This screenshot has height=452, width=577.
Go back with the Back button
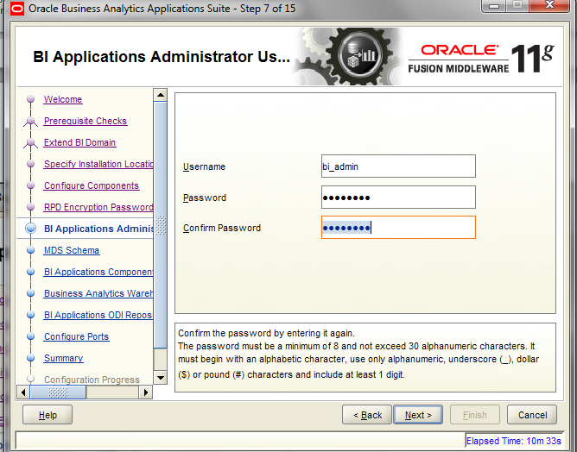point(367,415)
